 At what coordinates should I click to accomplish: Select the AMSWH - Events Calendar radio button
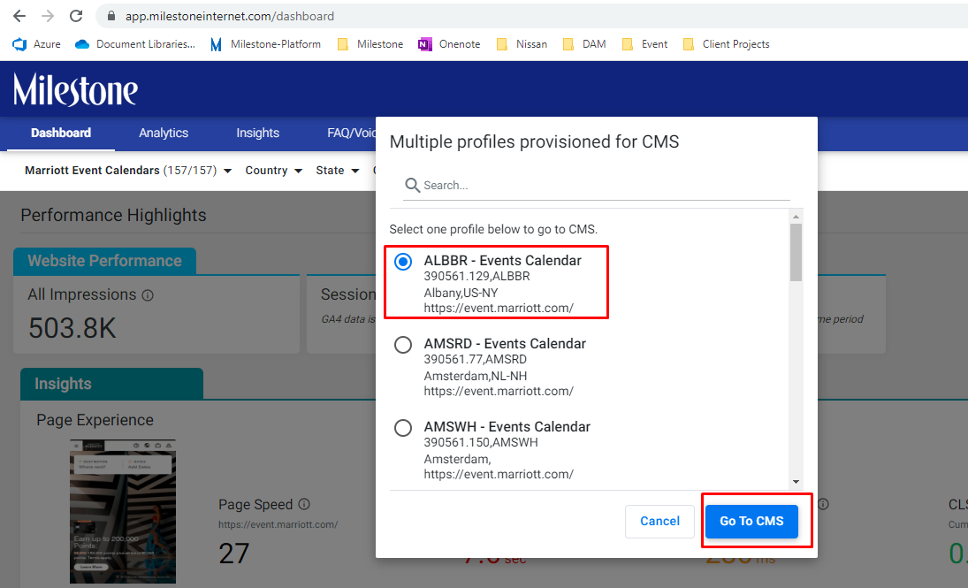point(403,427)
